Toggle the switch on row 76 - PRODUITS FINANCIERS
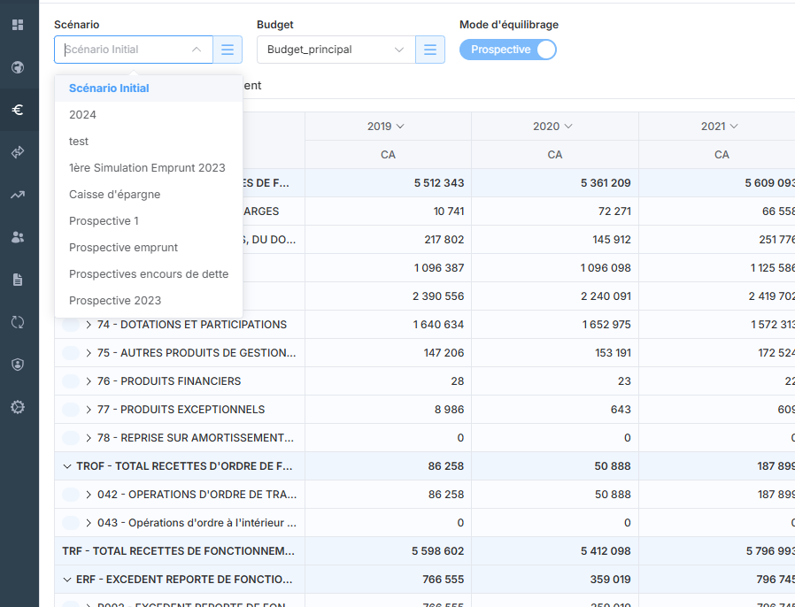Screen dimensions: 795x607 coord(71,381)
